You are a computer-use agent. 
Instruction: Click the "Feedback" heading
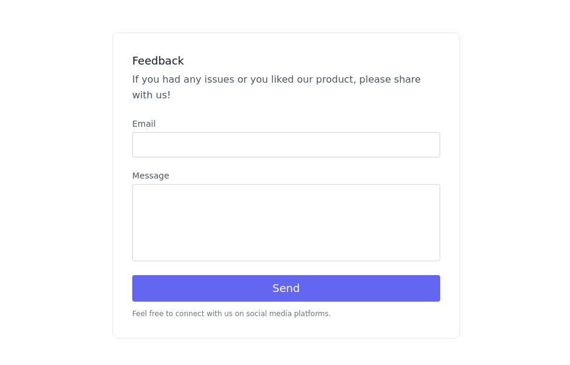[158, 61]
